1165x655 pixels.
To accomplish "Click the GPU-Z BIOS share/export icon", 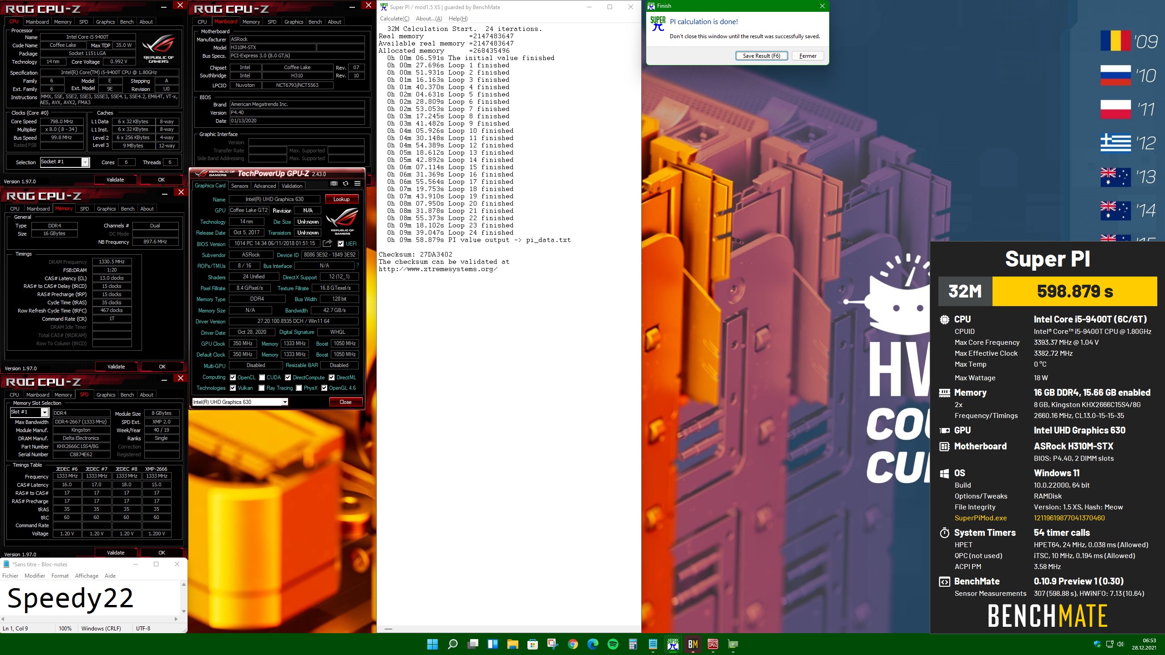I will tap(327, 243).
